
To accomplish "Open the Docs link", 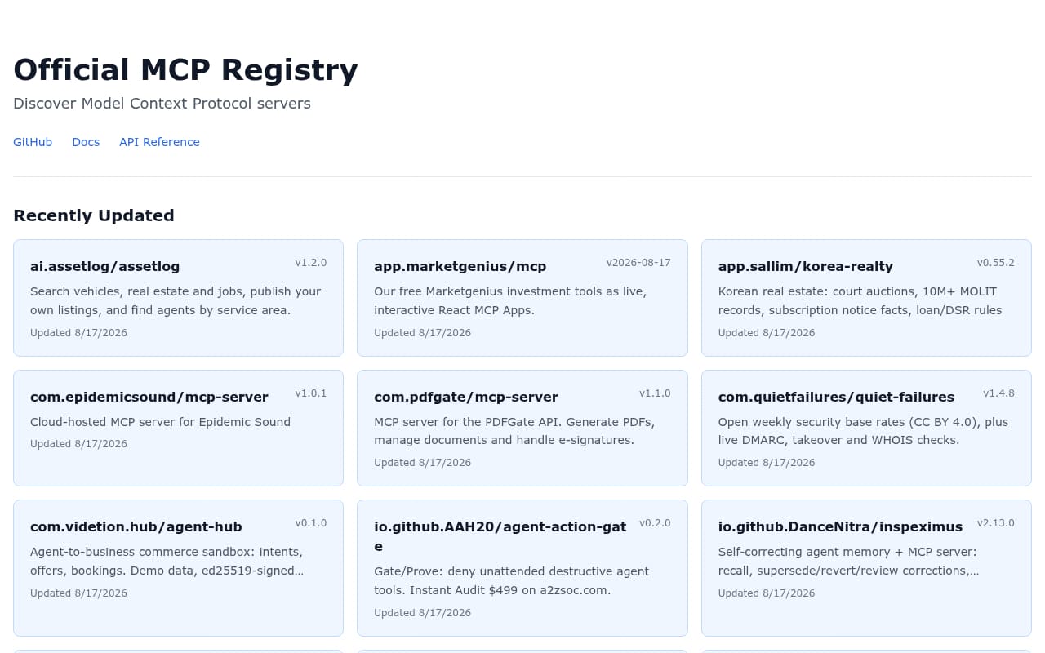I will click(86, 142).
